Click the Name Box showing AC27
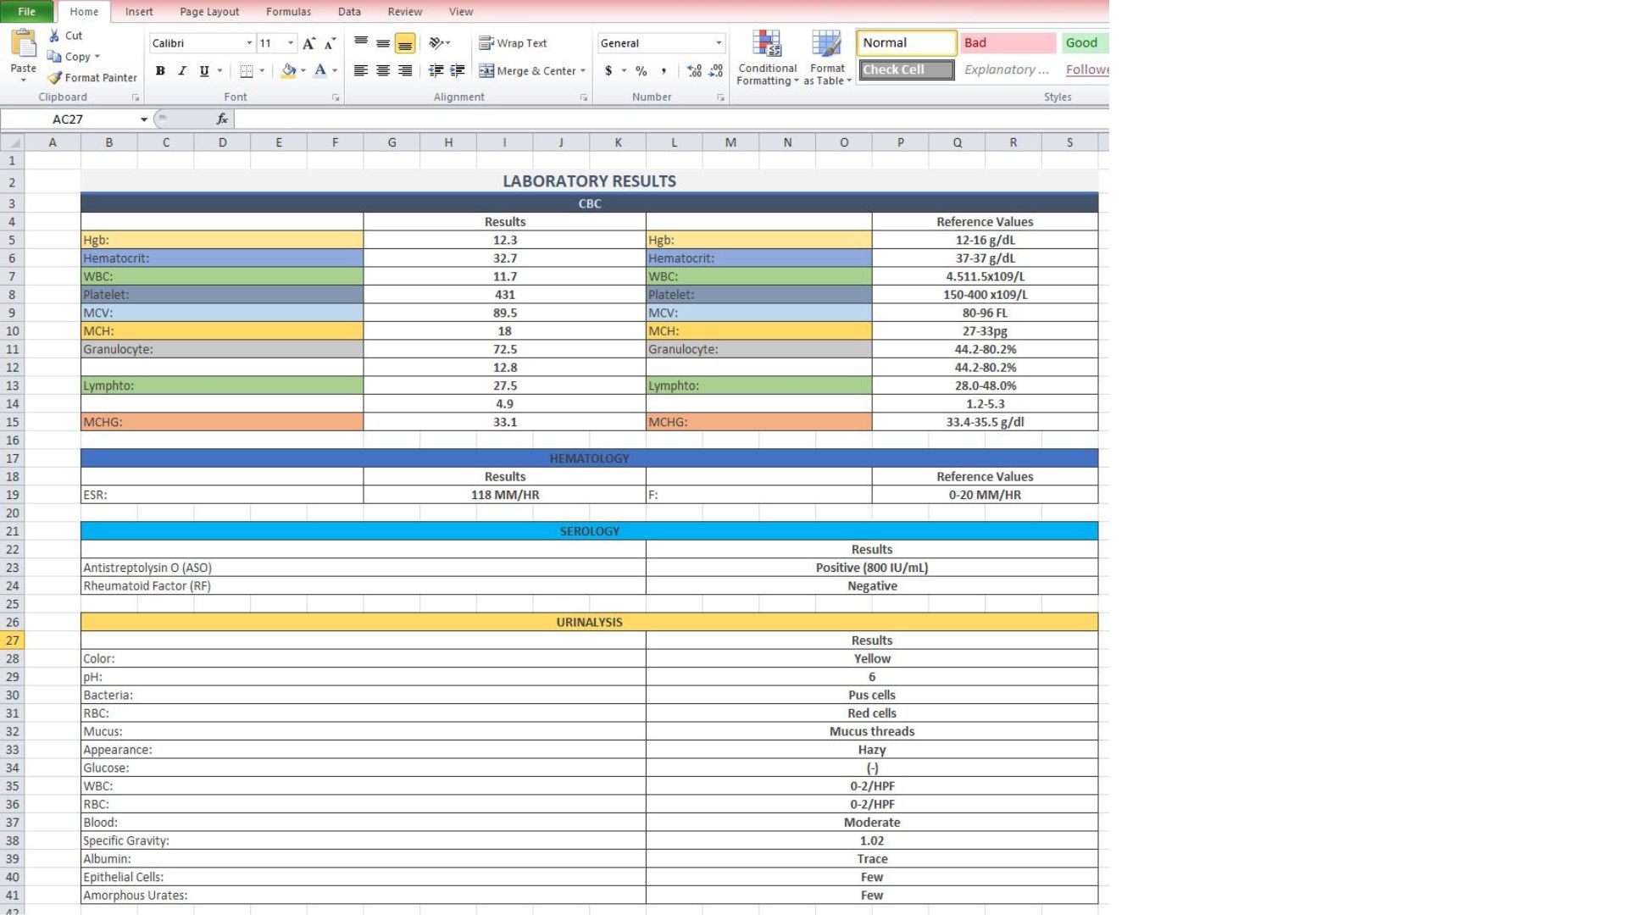This screenshot has height=915, width=1627. [68, 119]
